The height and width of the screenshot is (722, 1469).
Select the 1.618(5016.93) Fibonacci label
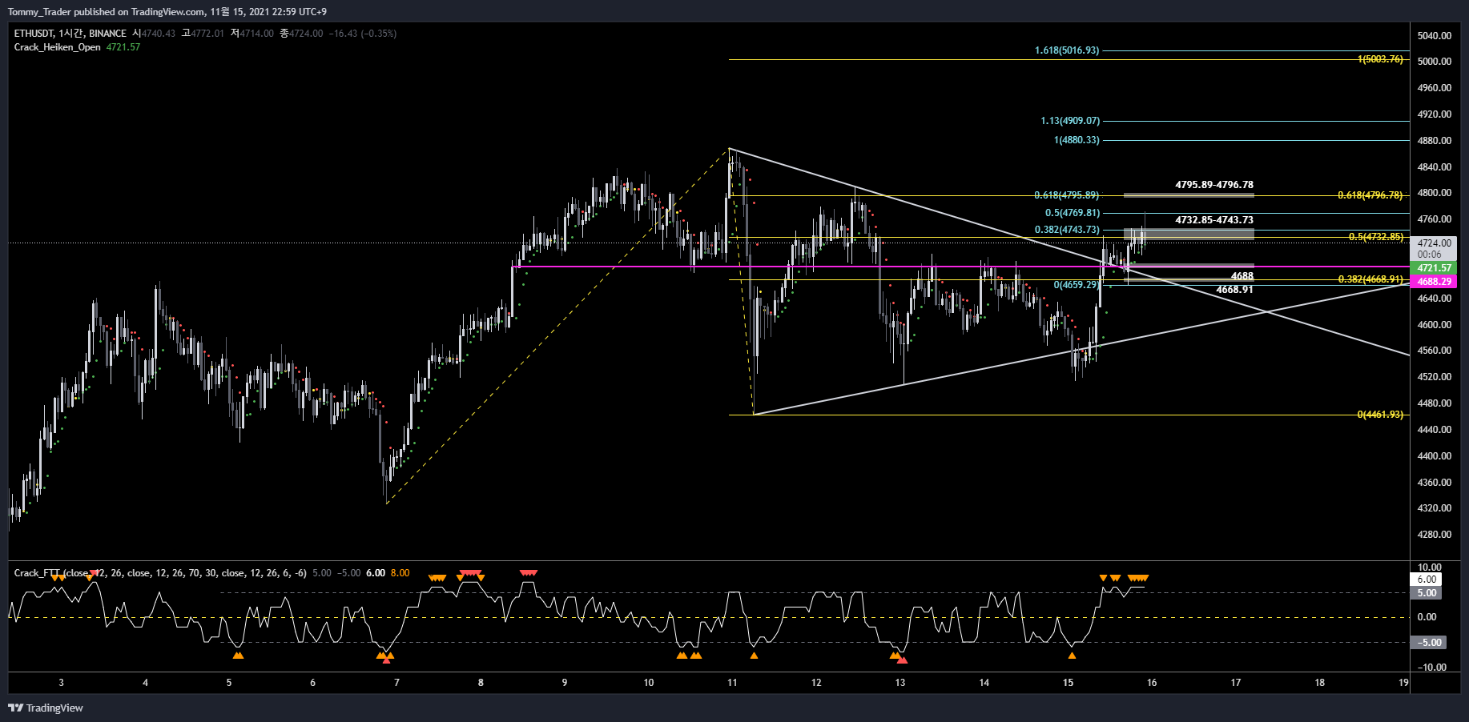[1067, 50]
